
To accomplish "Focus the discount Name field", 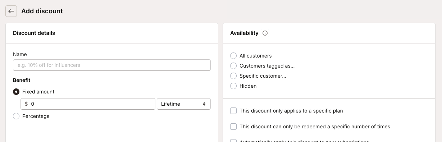I will pos(112,65).
